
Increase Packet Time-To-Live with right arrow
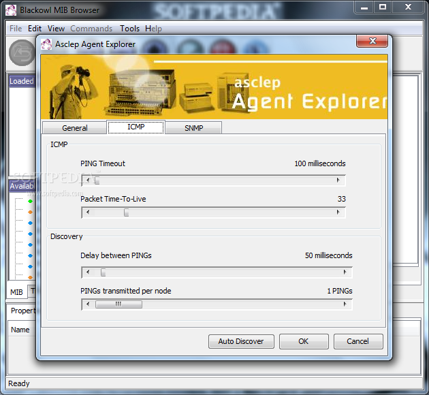(338, 212)
